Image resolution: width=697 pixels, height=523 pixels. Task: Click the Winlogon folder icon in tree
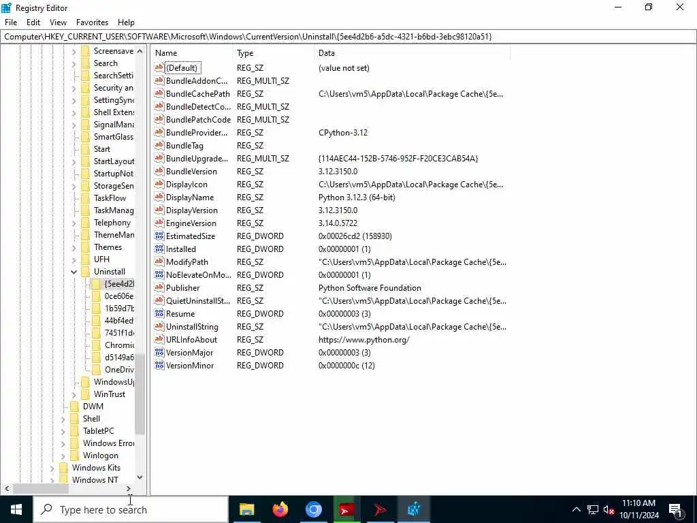coord(75,456)
